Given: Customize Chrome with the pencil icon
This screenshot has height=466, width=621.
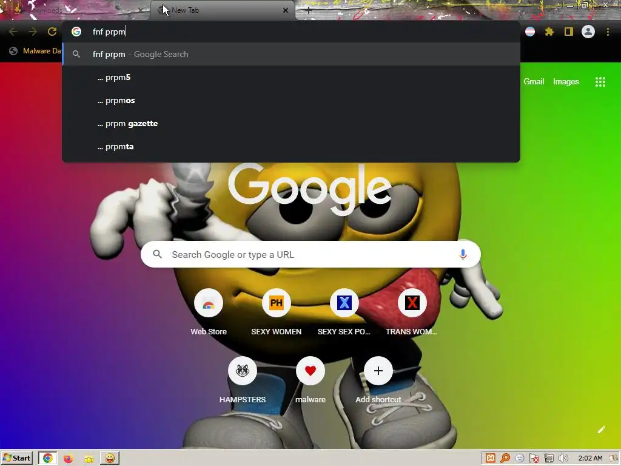Looking at the screenshot, I should pyautogui.click(x=601, y=430).
